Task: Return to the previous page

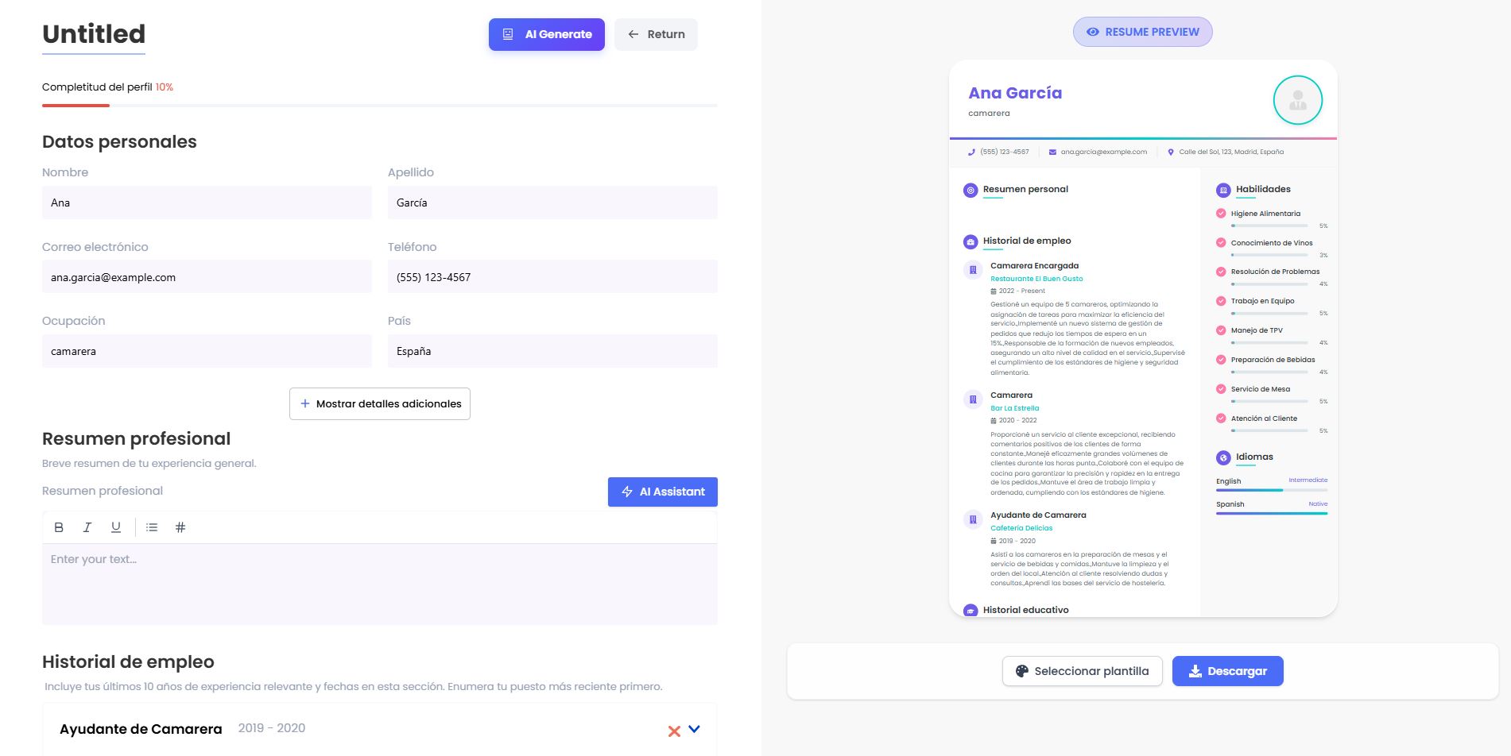Action: click(x=656, y=34)
